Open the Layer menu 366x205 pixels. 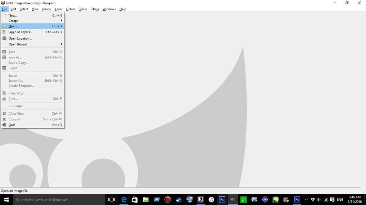tap(59, 9)
